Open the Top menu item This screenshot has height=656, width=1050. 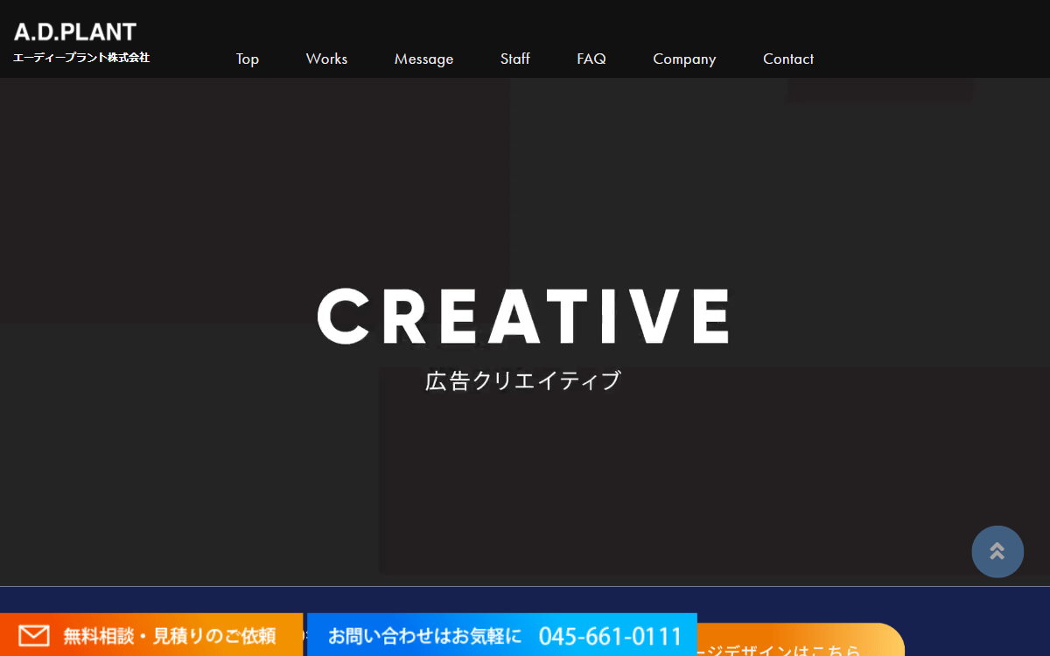point(248,59)
